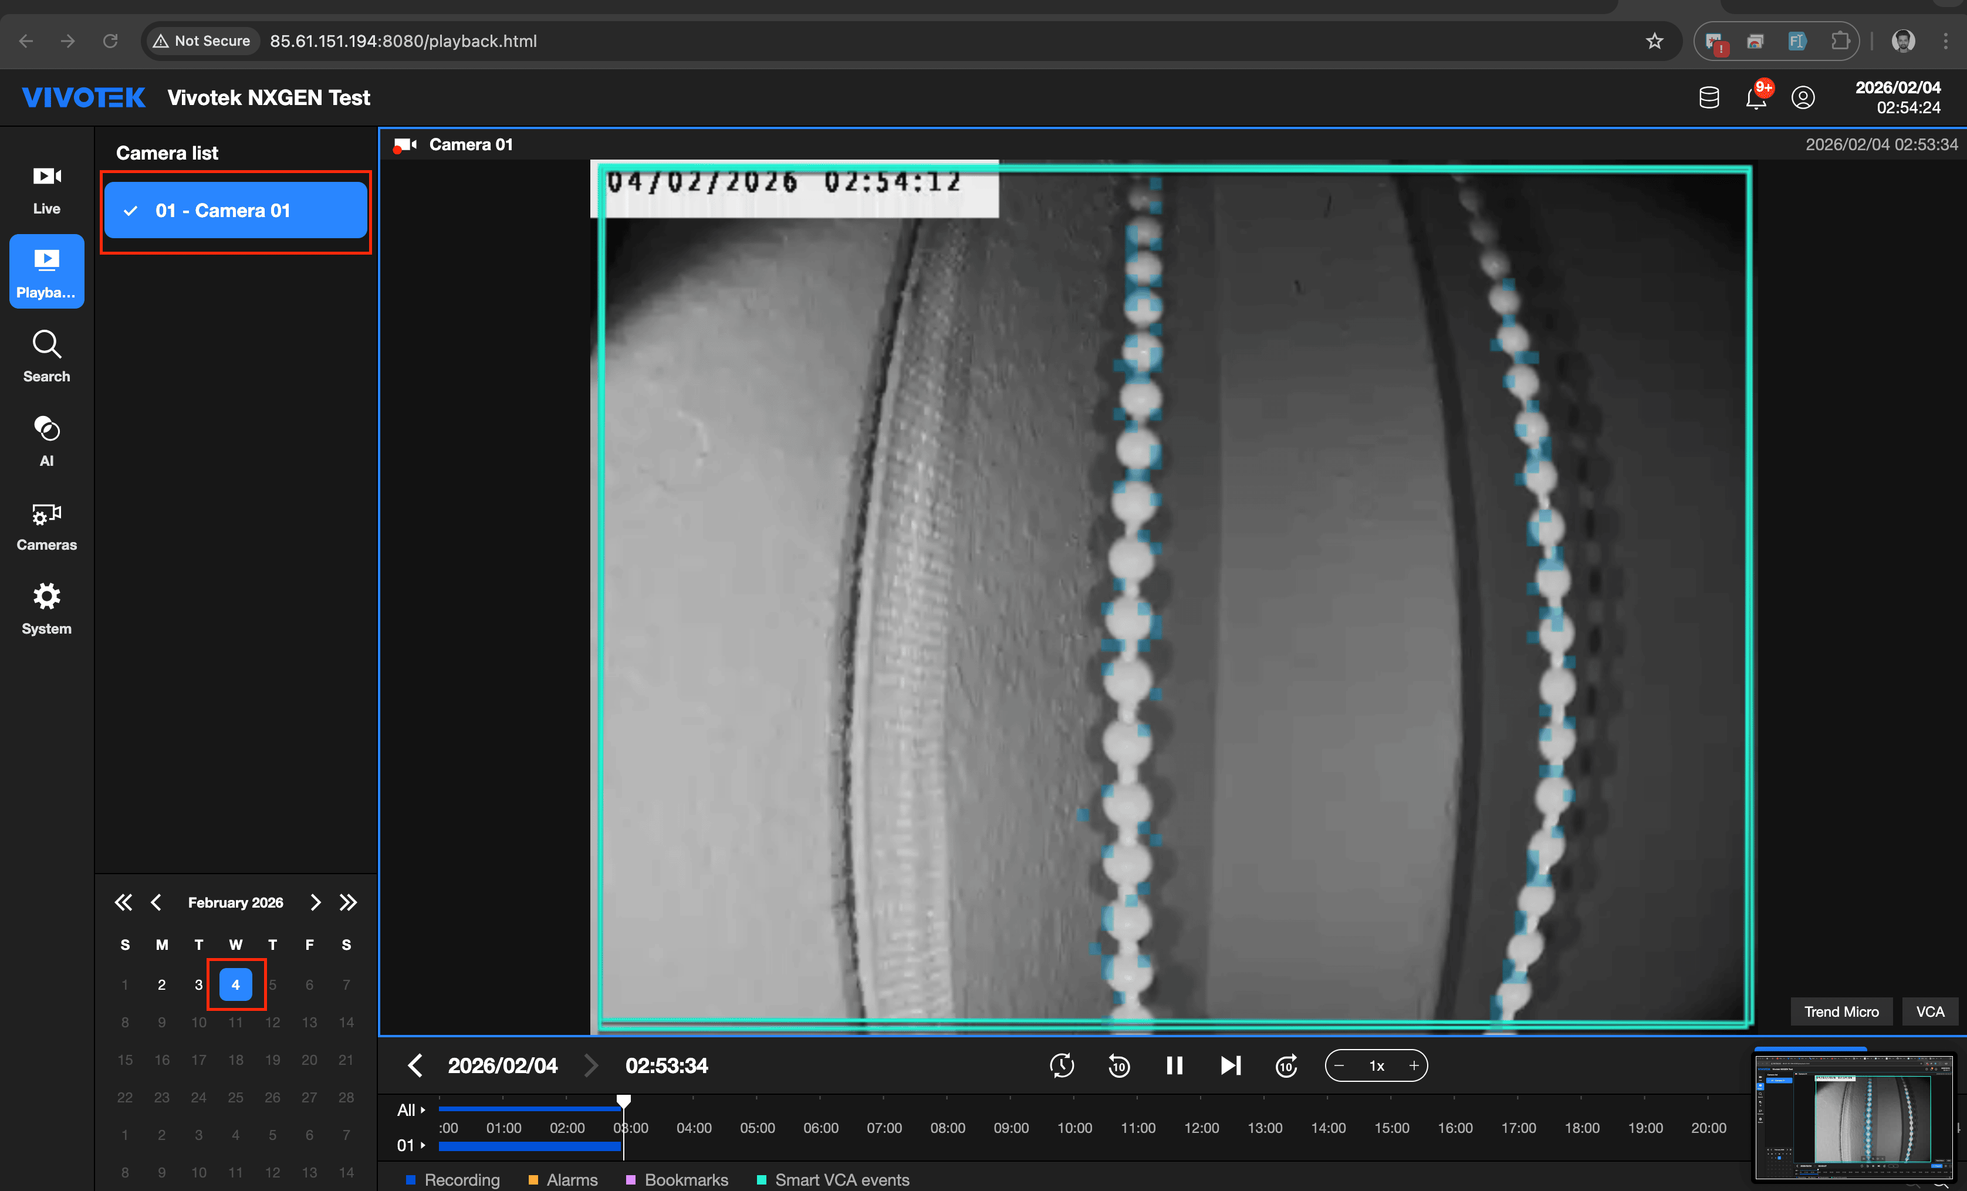This screenshot has width=1967, height=1191.
Task: Open the notifications bell icon
Action: (1755, 98)
